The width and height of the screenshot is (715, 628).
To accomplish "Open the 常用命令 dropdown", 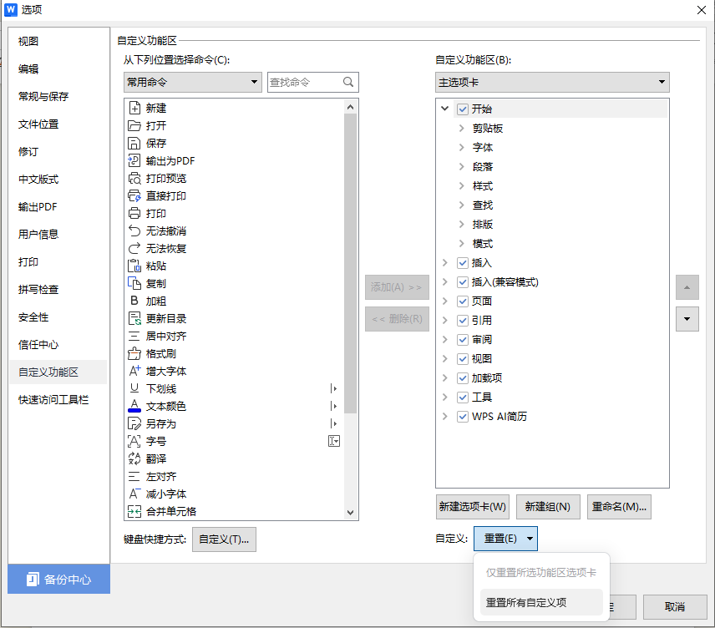I will click(x=192, y=82).
